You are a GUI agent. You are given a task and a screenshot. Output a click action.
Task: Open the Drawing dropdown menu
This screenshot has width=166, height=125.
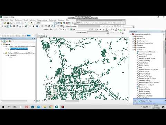point(46,30)
